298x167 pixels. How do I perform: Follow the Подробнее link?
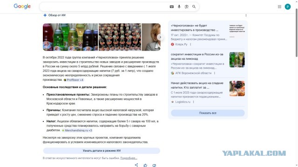(129, 158)
